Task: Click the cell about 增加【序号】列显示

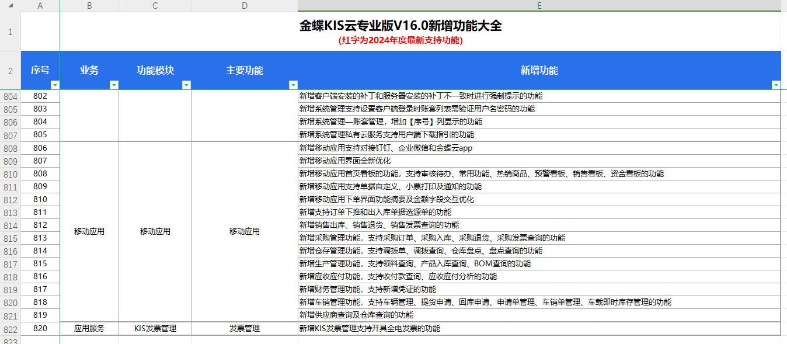Action: (x=539, y=121)
